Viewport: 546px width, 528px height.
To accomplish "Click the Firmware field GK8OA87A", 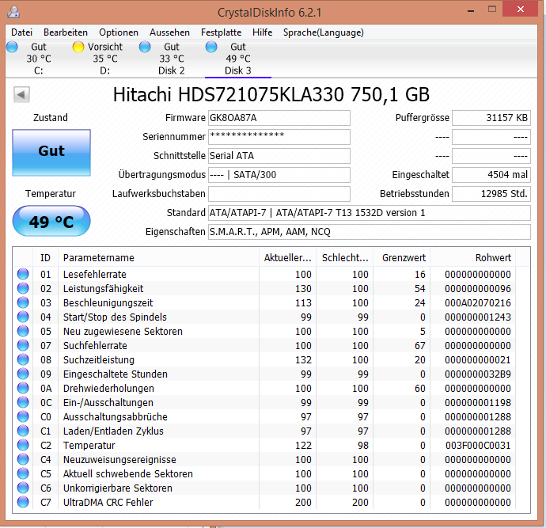I will tap(279, 118).
